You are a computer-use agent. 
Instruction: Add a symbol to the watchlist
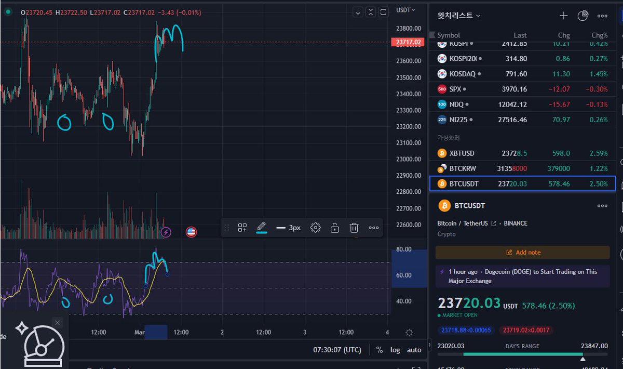point(564,16)
